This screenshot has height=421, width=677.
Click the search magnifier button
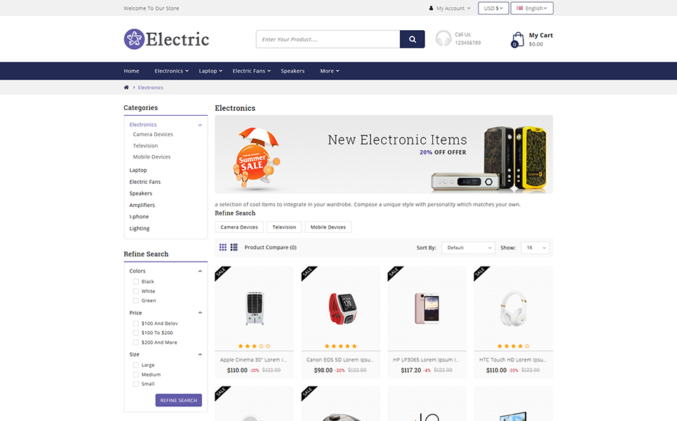pos(412,39)
